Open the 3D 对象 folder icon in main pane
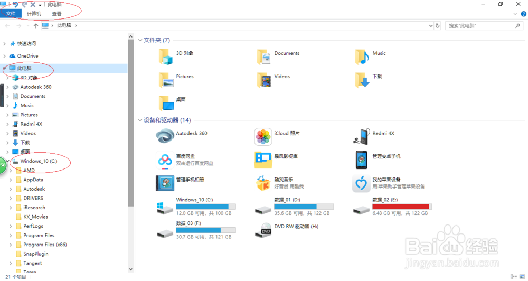Image resolution: width=528 pixels, height=281 pixels. tap(165, 57)
